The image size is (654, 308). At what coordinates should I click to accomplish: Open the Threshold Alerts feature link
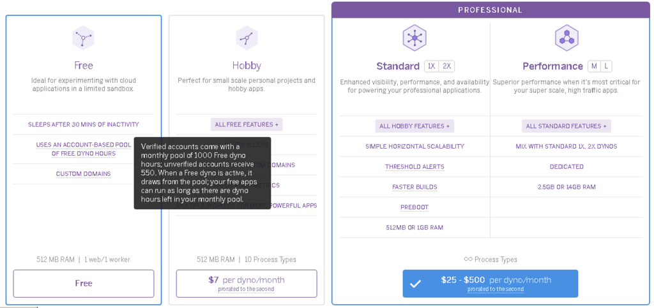pos(414,167)
